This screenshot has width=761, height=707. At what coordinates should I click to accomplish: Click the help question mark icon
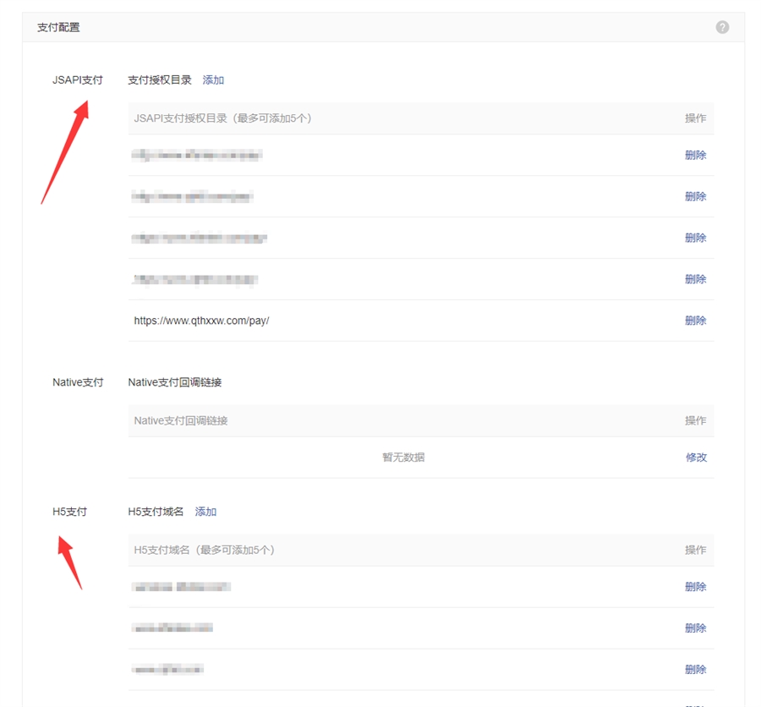722,27
